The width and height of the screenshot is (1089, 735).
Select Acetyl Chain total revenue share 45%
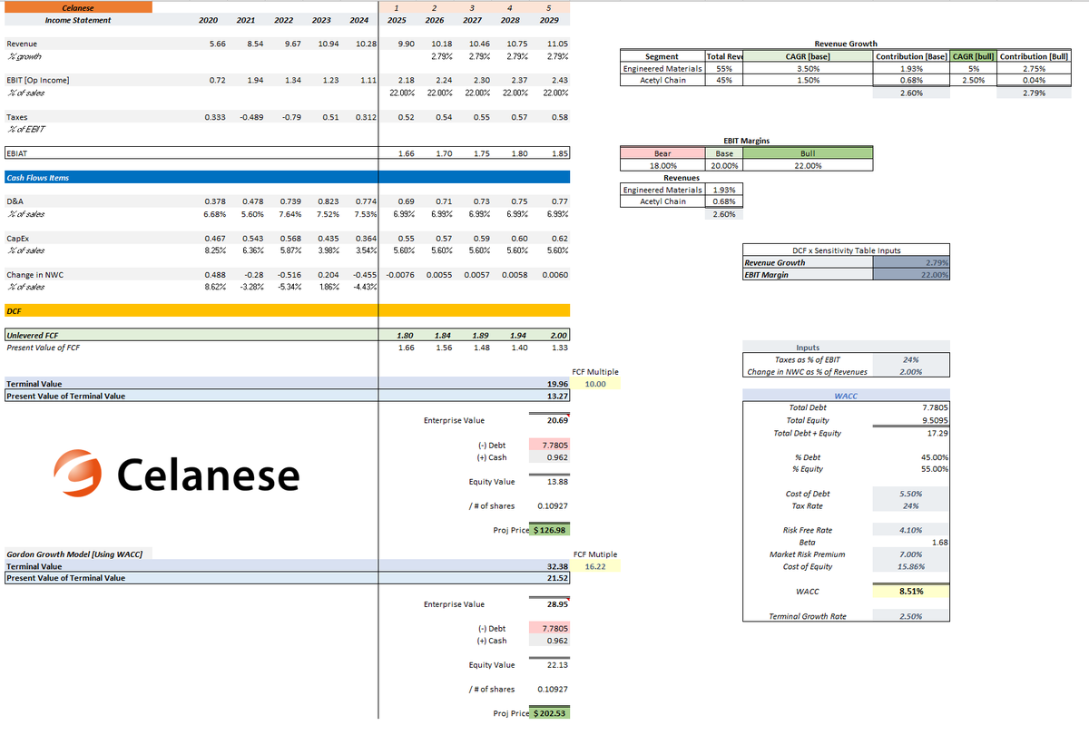point(724,80)
